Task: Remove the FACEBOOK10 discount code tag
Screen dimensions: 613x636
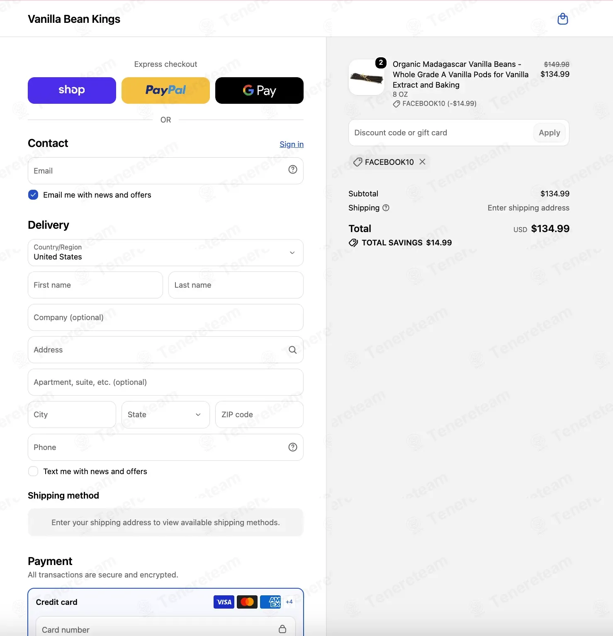Action: click(422, 161)
